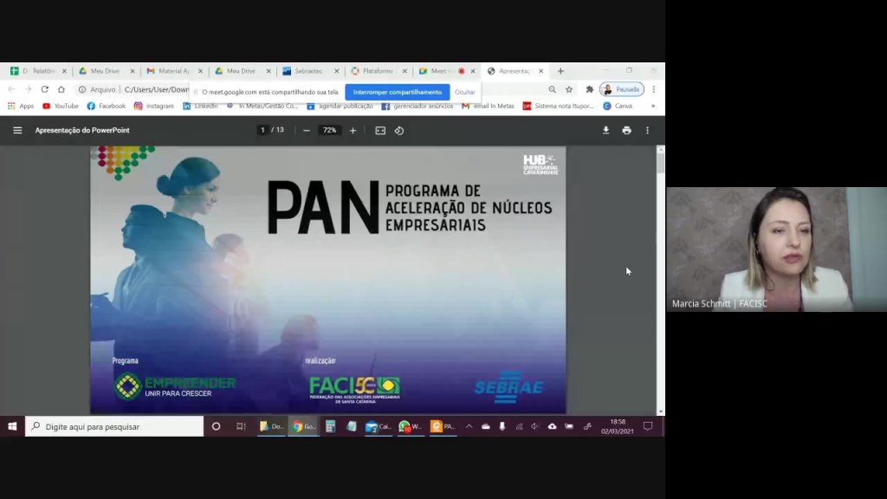Open Chrome's three-dot main menu
887x499 pixels.
[654, 89]
